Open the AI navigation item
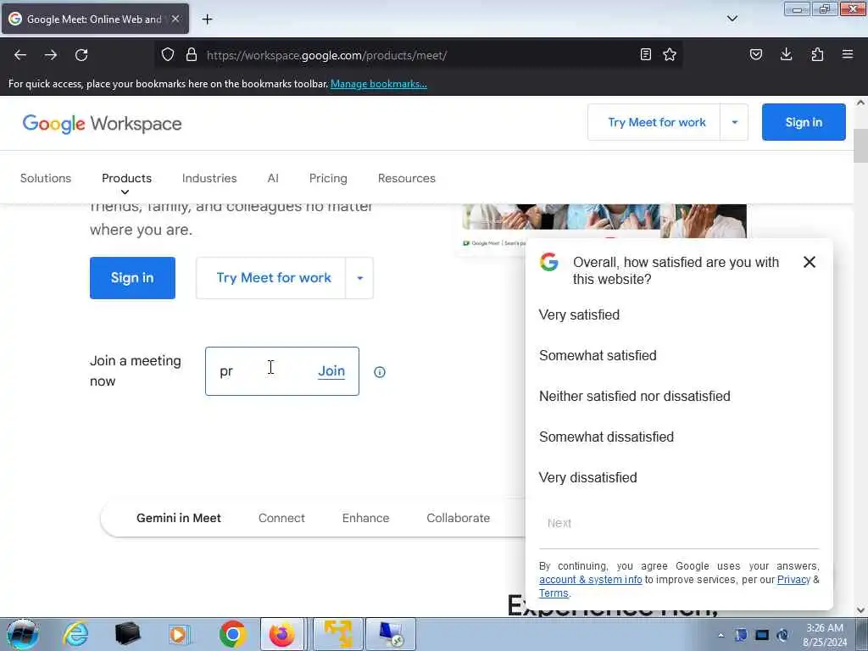 click(273, 178)
